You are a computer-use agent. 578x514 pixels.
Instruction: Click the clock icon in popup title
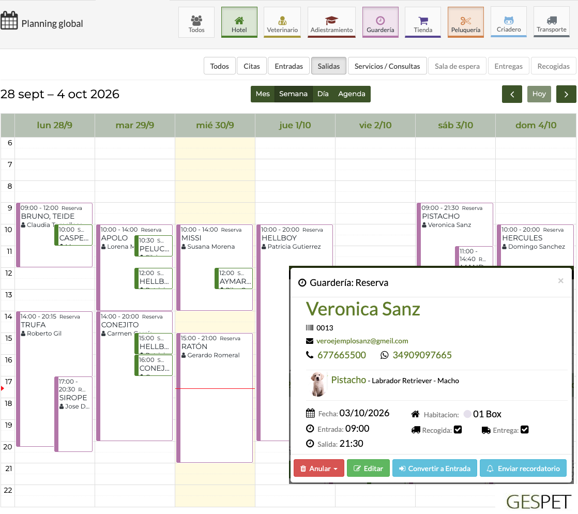(302, 283)
